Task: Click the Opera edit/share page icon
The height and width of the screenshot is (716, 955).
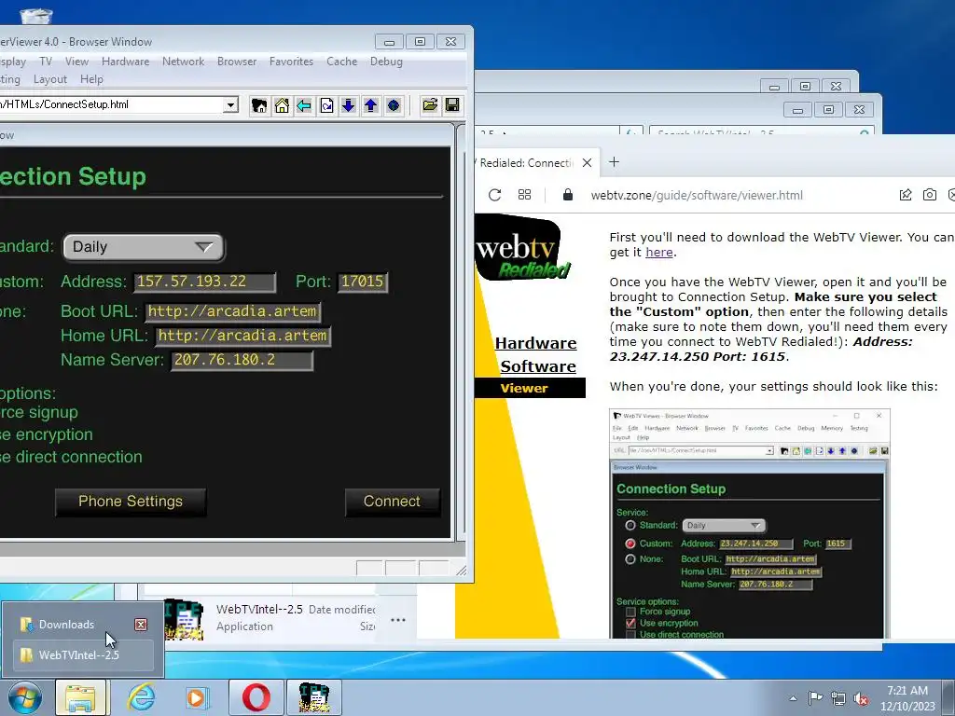Action: tap(906, 195)
